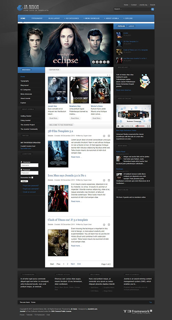This screenshot has width=172, height=320.
Task: Open Getting Started in About Joomla sidebar
Action: (26, 116)
